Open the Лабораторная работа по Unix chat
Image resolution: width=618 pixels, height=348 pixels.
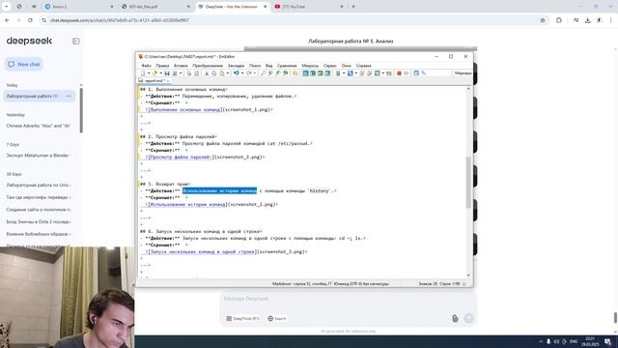coord(39,185)
